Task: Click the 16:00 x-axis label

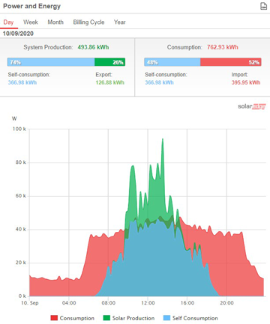Action: pos(187,303)
